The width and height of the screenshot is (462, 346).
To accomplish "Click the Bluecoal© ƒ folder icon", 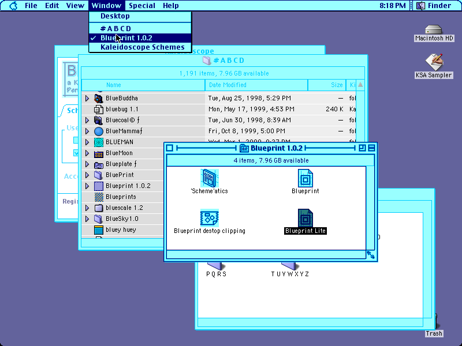I will [98, 120].
